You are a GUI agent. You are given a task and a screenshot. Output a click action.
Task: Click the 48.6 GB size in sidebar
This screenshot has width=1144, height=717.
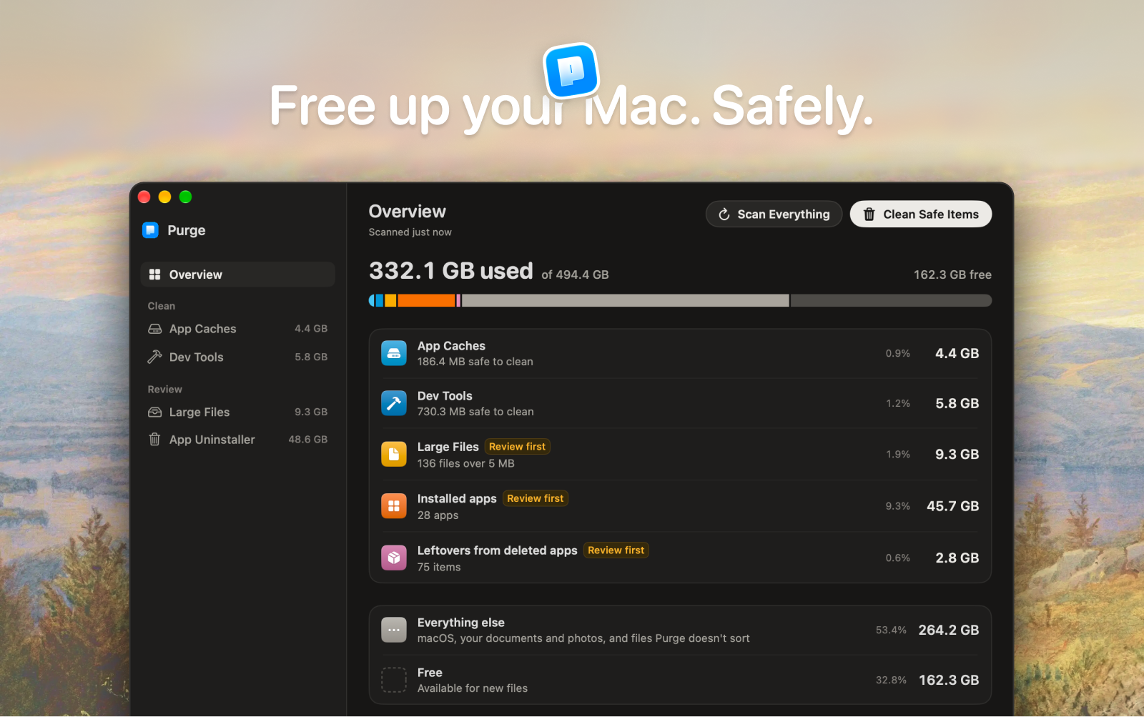coord(308,440)
